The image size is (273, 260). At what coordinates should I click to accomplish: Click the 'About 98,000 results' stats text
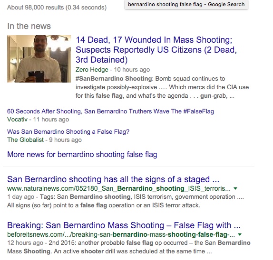57,8
